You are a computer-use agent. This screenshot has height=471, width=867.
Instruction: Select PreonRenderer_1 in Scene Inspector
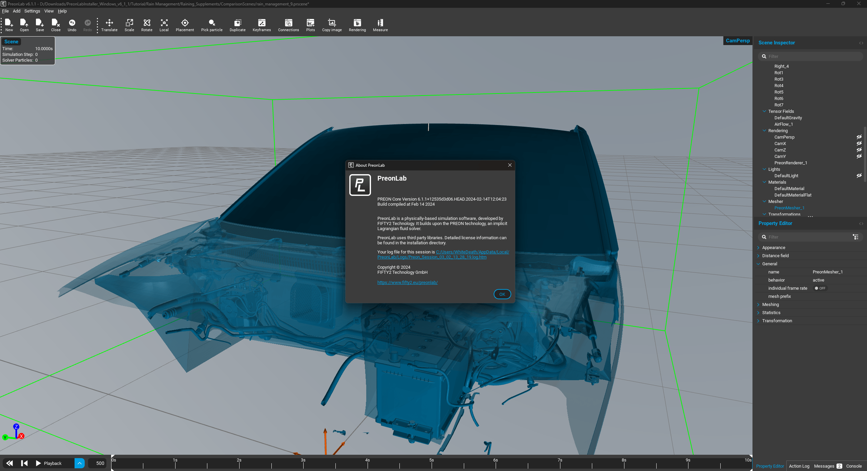[790, 163]
